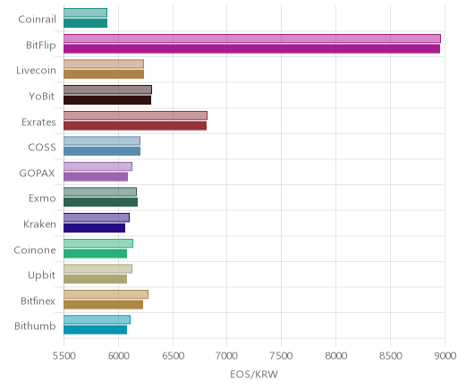Click the BitFlip light pink bar
The image size is (458, 390).
252,38
